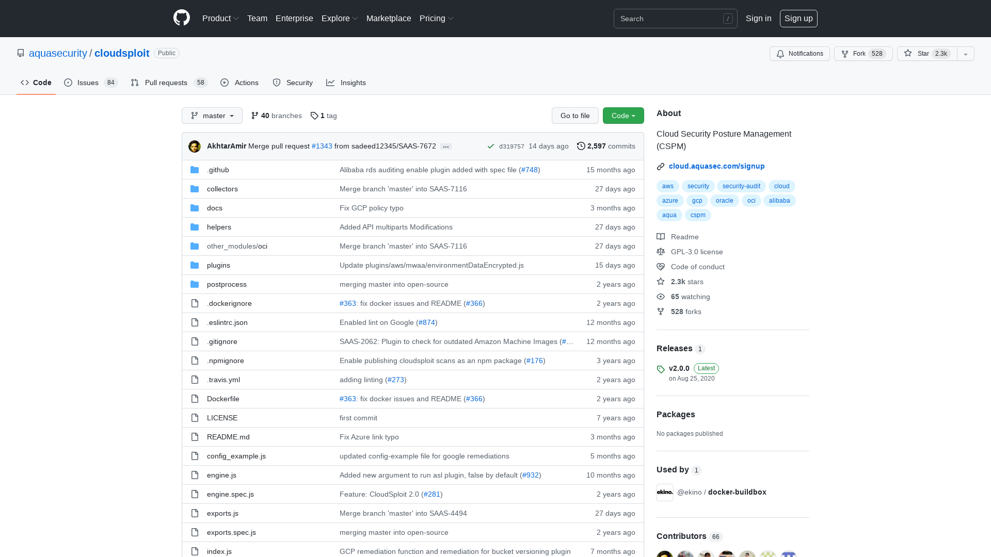Click commit hash d319757
This screenshot has width=991, height=557.
[512, 146]
